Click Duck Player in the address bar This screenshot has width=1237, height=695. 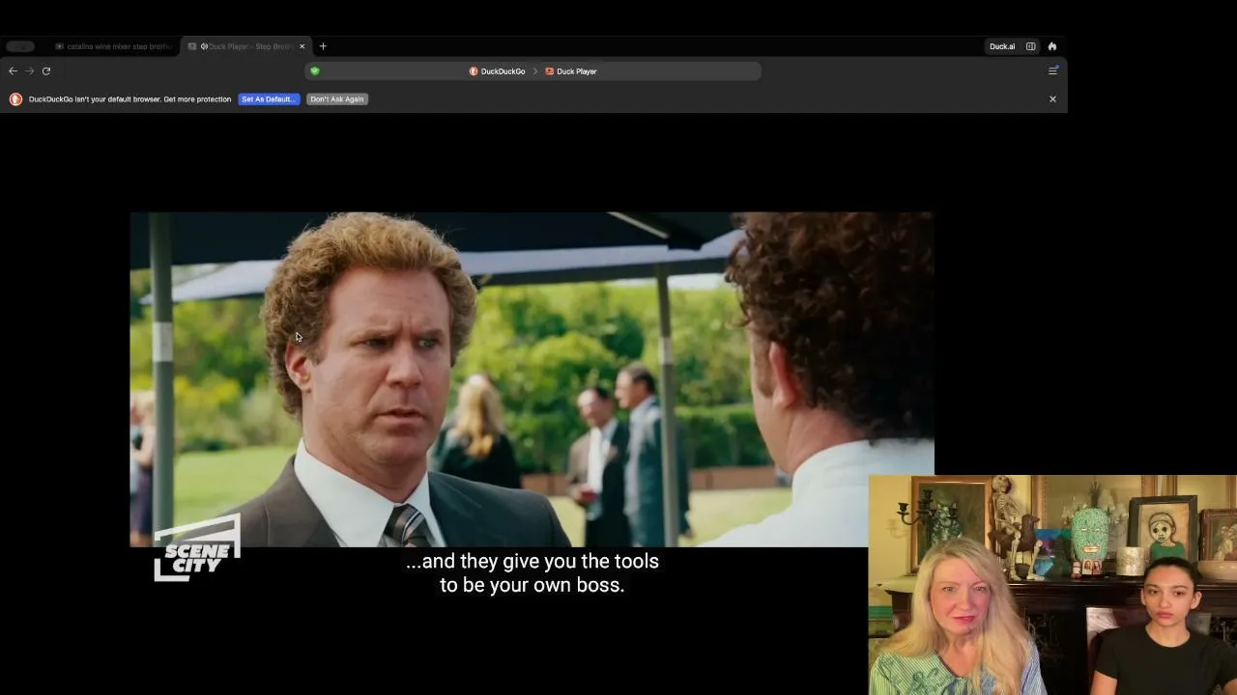coord(571,71)
